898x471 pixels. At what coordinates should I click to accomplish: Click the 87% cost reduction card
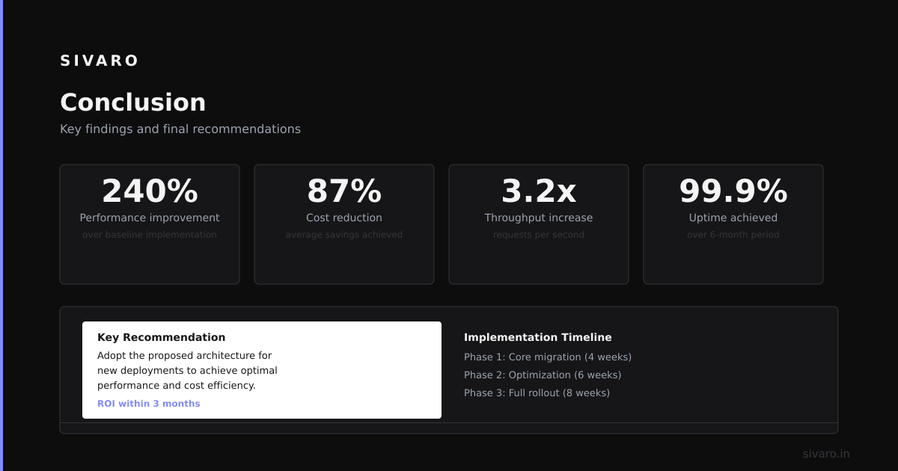coord(344,224)
